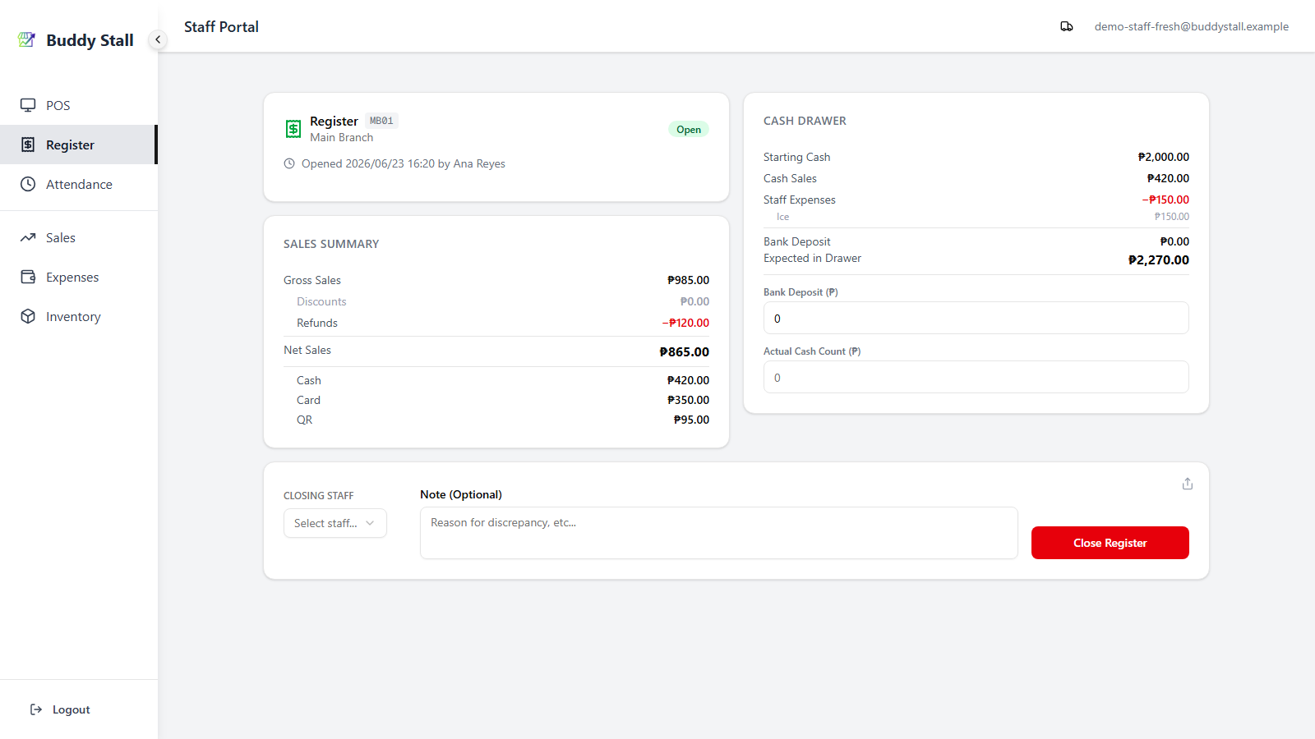Click Starting Cash value ₱2,000.00

point(1163,157)
